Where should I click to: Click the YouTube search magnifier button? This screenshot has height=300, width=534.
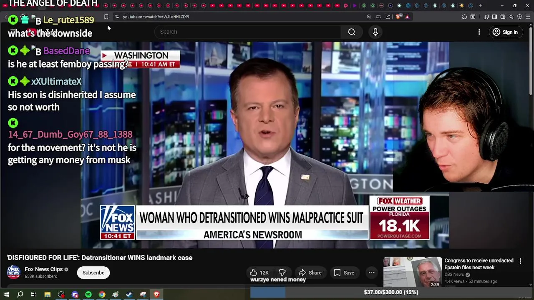(352, 32)
